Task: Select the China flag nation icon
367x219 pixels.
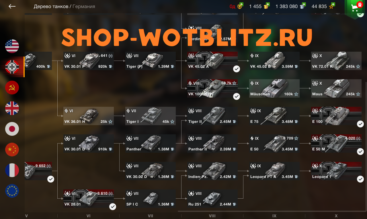Action: point(12,150)
